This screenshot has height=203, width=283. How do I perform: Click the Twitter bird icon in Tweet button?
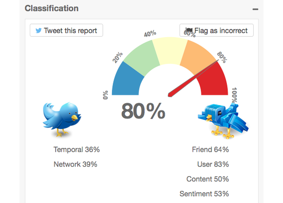38,30
